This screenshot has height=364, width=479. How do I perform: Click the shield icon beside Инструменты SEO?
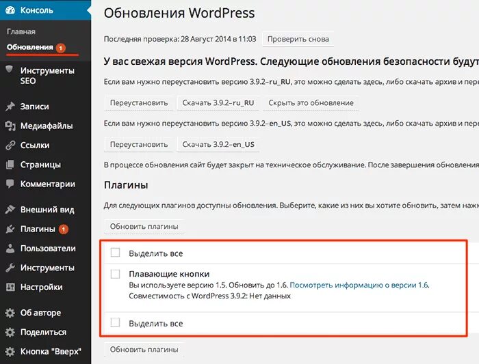10,70
